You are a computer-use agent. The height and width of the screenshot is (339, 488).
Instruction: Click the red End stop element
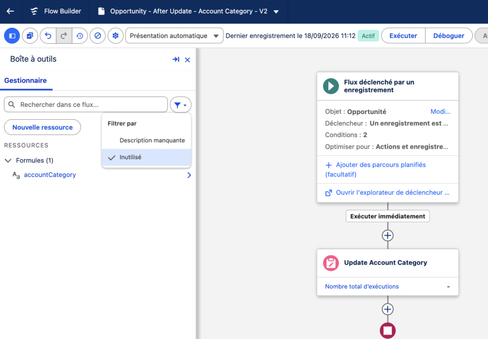(x=387, y=330)
